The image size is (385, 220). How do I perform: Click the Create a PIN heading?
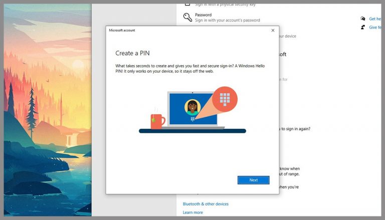point(132,53)
